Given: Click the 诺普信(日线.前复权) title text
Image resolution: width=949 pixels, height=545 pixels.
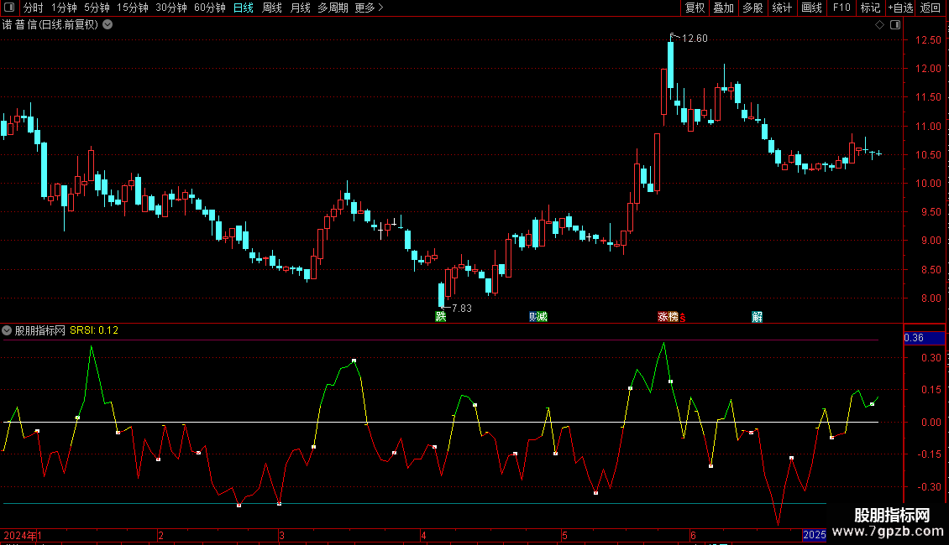Looking at the screenshot, I should [50, 25].
